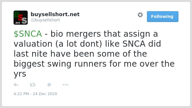This screenshot has height=108, width=192.
Task: Open the ellipsis more-actions icon
Action: tap(65, 85)
